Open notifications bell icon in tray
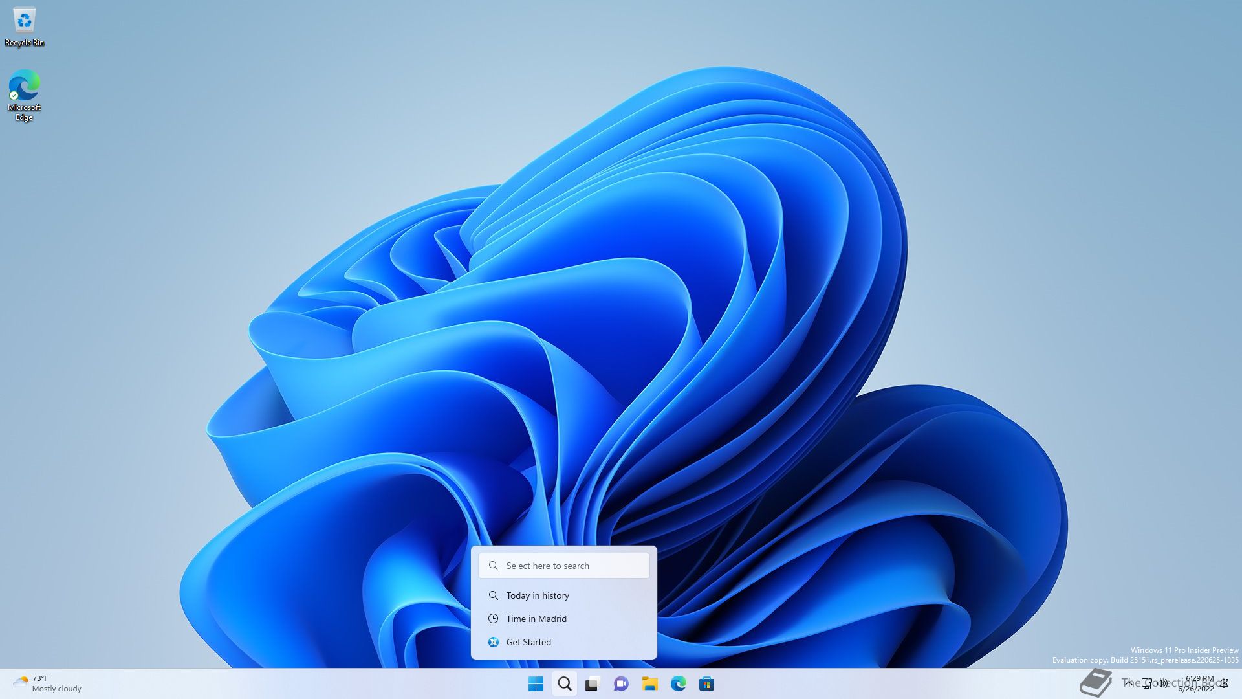The image size is (1242, 699). pyautogui.click(x=1225, y=683)
